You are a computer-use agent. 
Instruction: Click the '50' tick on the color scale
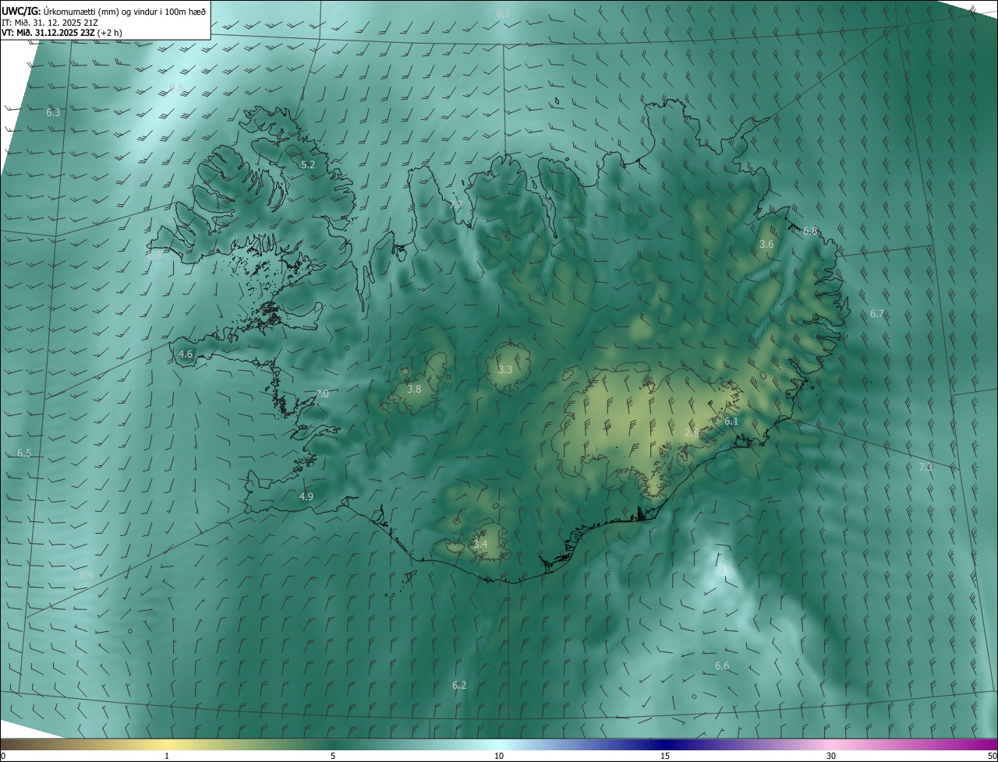click(992, 756)
